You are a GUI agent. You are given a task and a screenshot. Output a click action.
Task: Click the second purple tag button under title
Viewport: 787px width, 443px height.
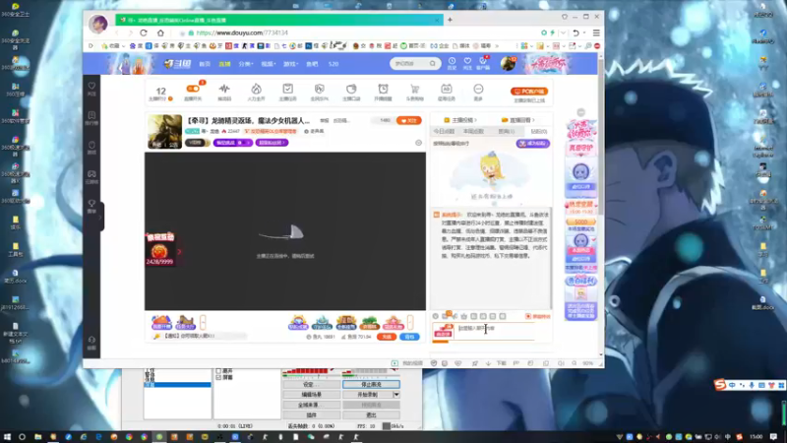(272, 143)
